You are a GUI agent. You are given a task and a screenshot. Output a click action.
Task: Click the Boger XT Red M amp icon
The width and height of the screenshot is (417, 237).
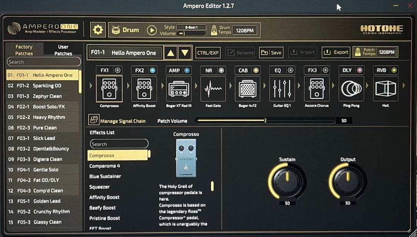point(179,89)
